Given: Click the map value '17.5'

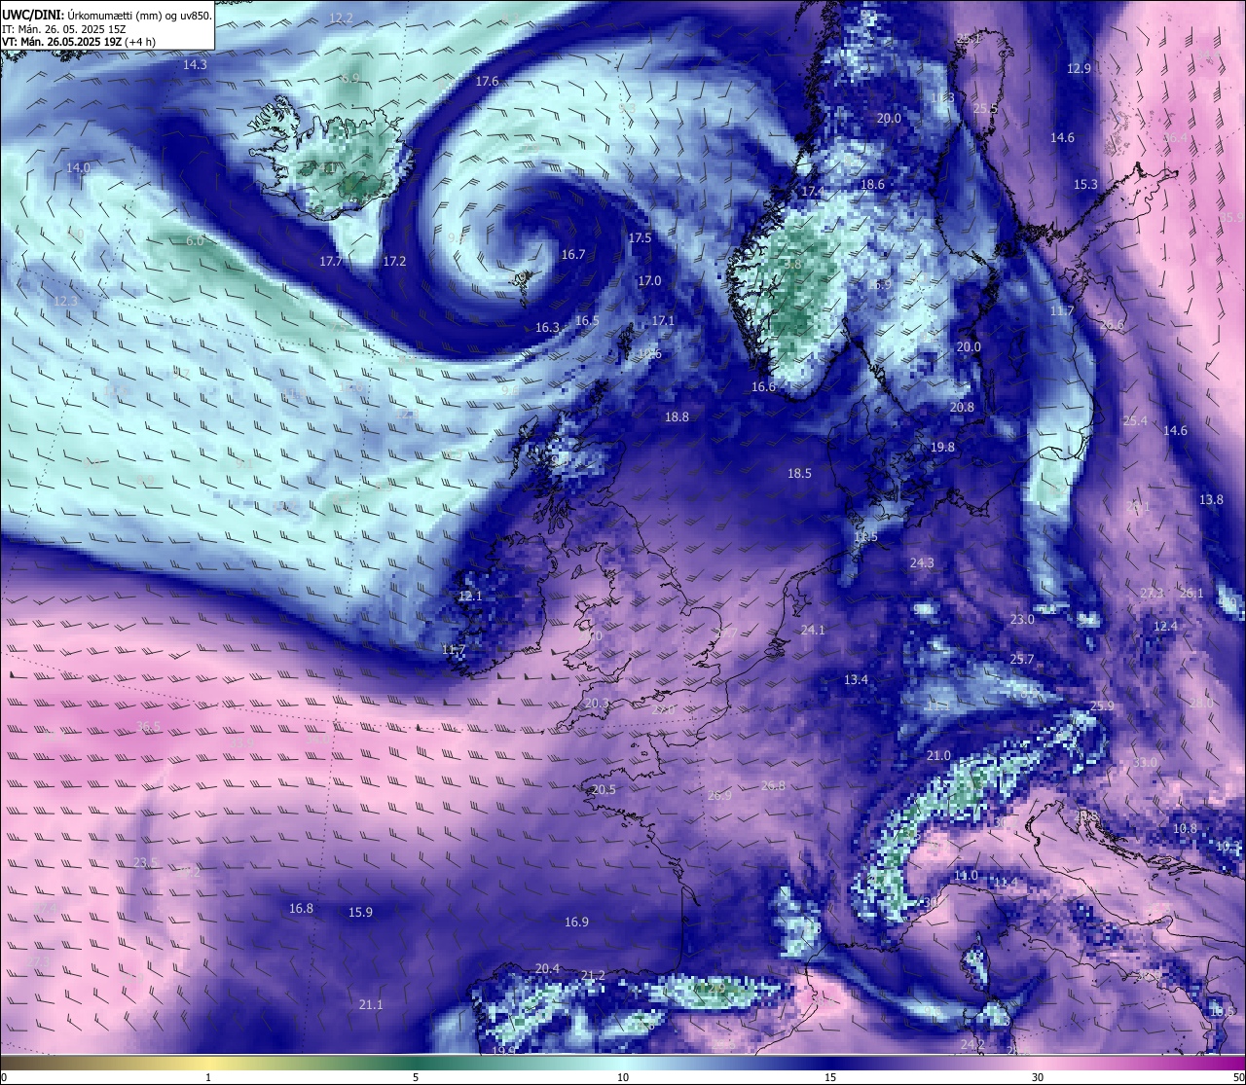Looking at the screenshot, I should (x=640, y=238).
